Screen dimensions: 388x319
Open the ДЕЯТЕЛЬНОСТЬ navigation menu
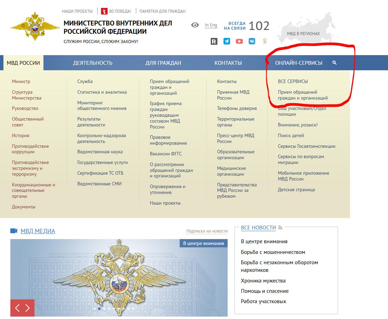coord(93,63)
